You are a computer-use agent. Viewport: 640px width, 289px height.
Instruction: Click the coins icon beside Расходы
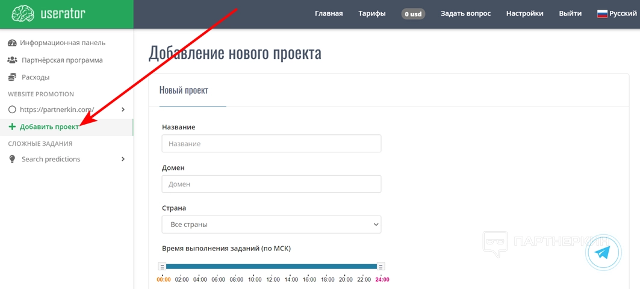[12, 77]
